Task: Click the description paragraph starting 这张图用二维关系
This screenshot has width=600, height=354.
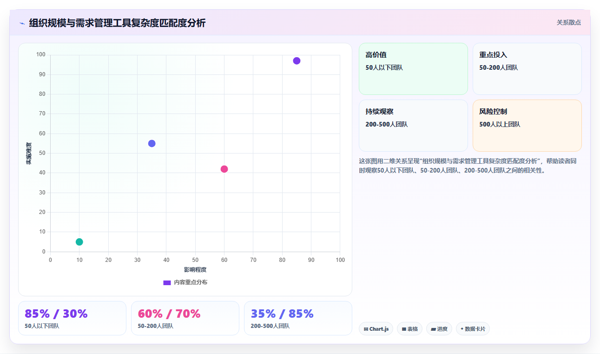Action: 468,166
